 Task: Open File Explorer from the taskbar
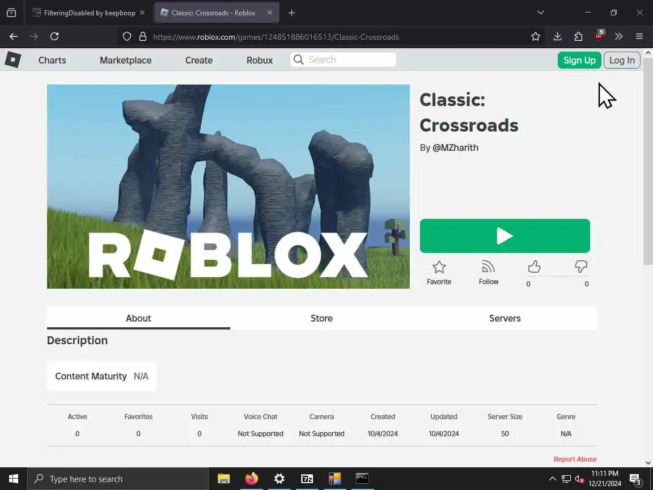[x=224, y=479]
